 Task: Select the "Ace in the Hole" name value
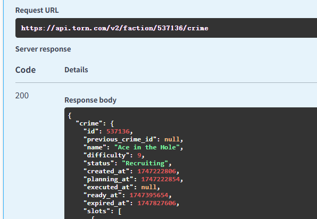[x=147, y=147]
